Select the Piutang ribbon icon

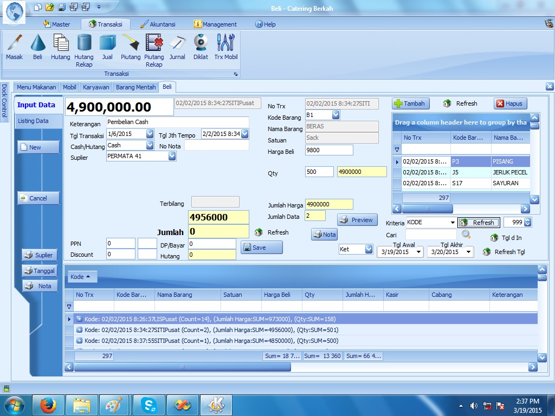click(x=131, y=46)
